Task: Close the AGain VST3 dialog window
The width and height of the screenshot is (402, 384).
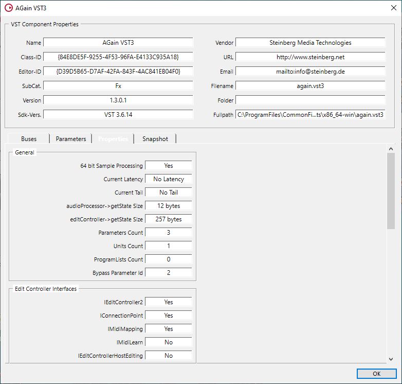Action: [394, 8]
